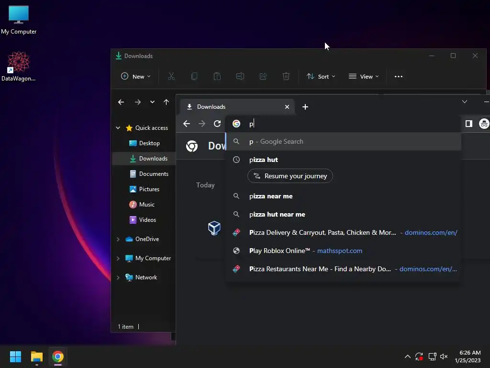
Task: Click the Cut icon in Explorer toolbar
Action: (x=171, y=76)
